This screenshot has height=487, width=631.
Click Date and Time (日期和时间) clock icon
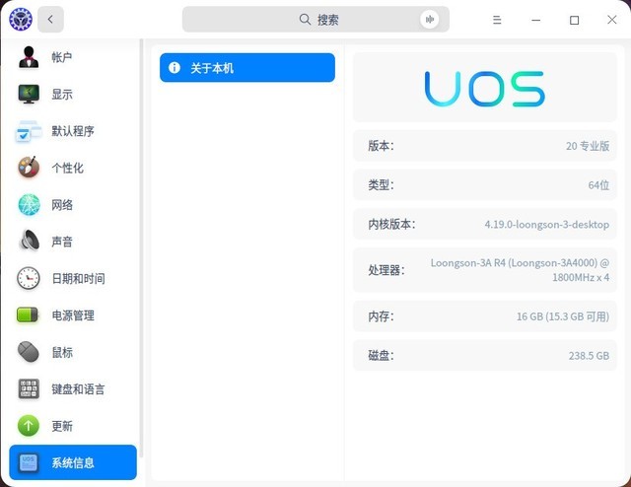(29, 278)
